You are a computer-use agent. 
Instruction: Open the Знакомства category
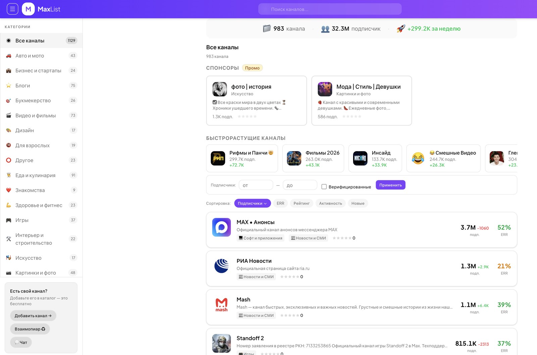tap(41, 190)
